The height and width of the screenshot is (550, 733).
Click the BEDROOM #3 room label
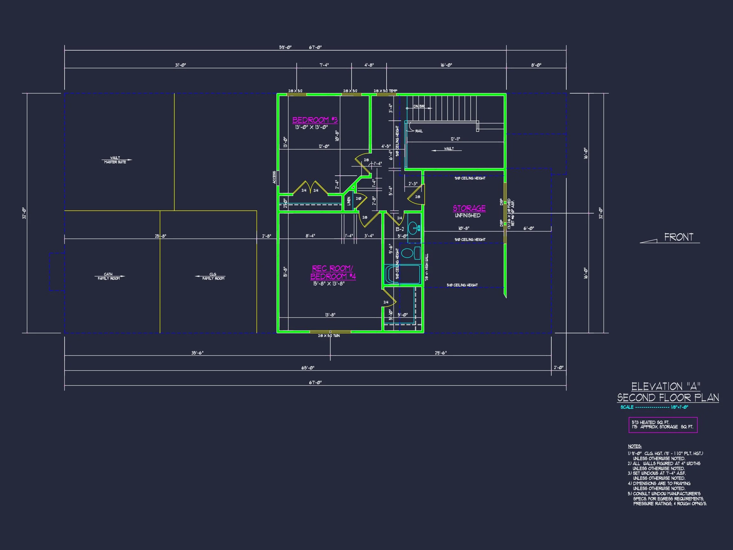pyautogui.click(x=315, y=120)
